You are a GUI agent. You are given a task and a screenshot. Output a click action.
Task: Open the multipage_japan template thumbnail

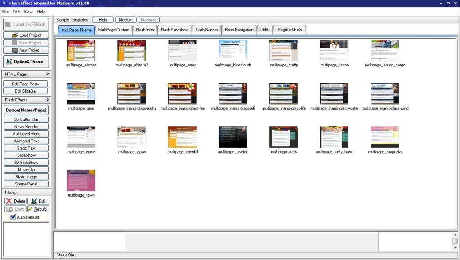point(131,137)
